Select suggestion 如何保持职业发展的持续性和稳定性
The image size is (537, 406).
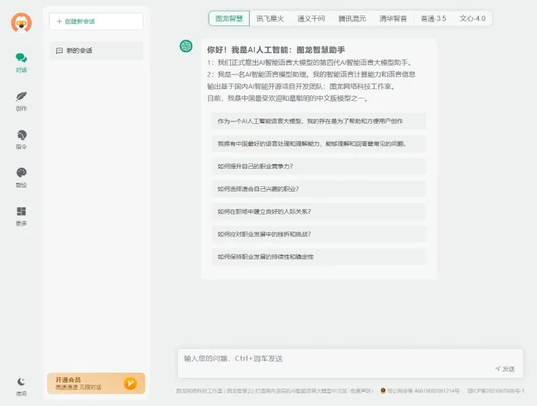[319, 257]
